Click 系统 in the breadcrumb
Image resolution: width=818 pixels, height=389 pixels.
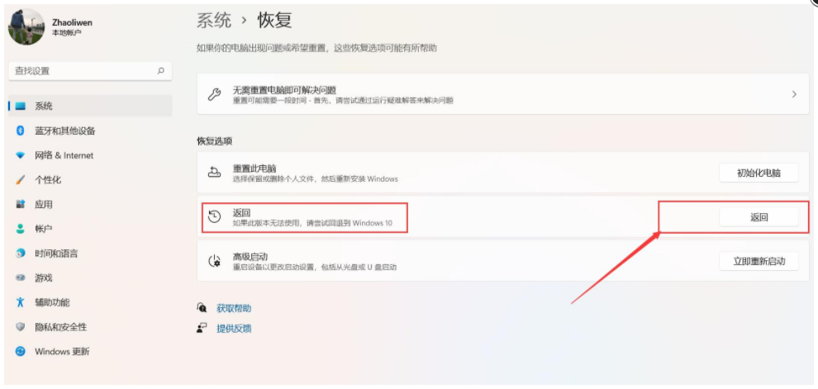click(x=214, y=21)
